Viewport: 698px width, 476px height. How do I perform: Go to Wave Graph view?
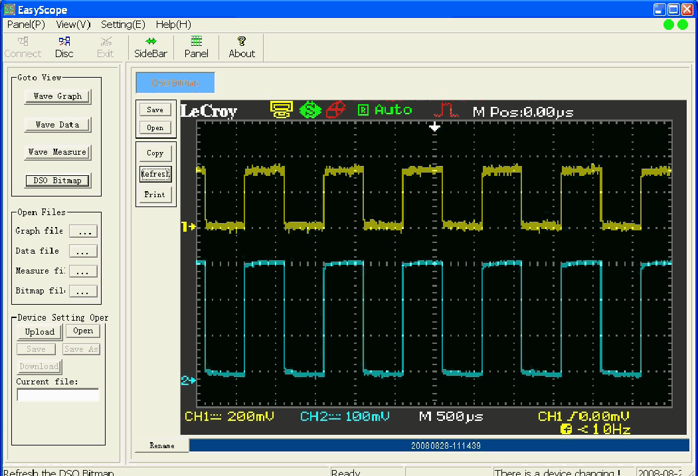pyautogui.click(x=58, y=96)
